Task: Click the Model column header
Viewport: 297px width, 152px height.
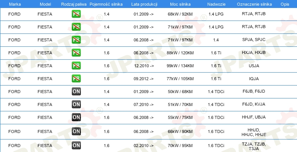Action: coord(46,4)
